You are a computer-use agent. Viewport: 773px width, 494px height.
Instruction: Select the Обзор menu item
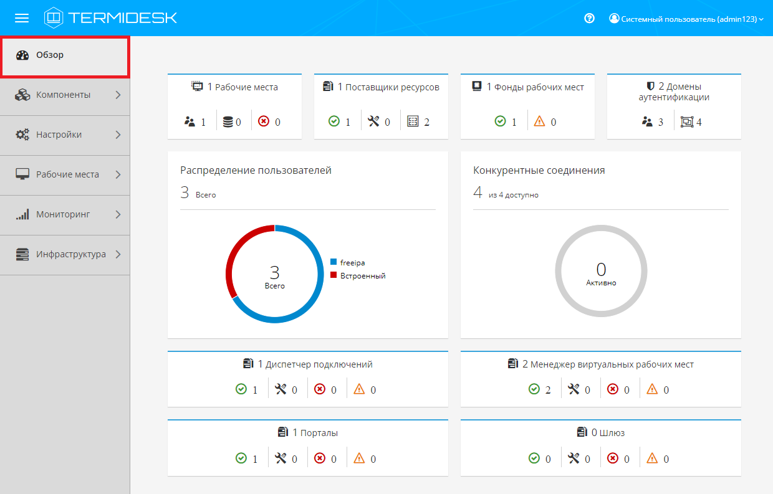click(50, 55)
